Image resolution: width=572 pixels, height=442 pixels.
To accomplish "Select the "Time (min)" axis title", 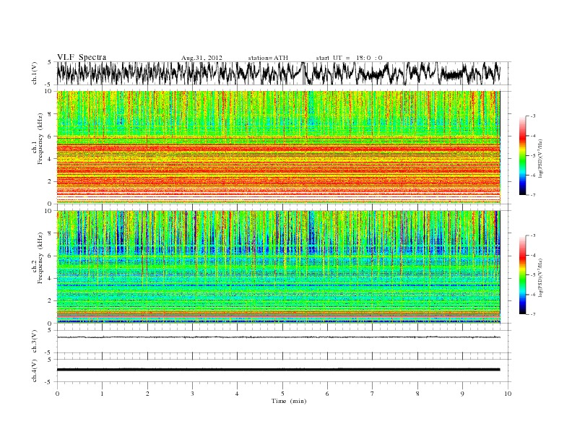I will click(x=289, y=401).
